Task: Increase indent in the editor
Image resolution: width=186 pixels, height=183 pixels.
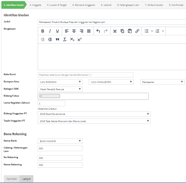Action: (x=50, y=39)
